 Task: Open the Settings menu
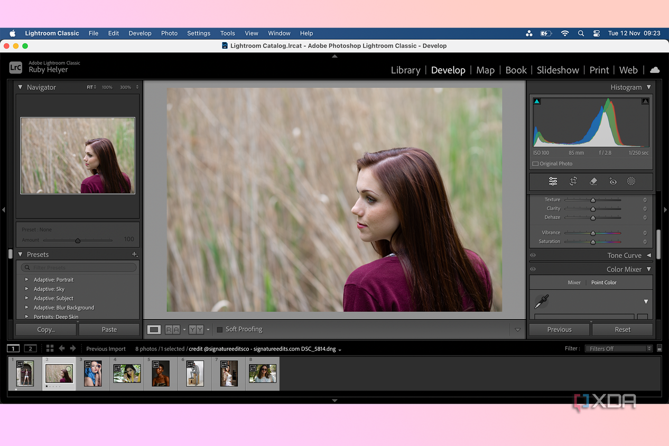coord(199,33)
